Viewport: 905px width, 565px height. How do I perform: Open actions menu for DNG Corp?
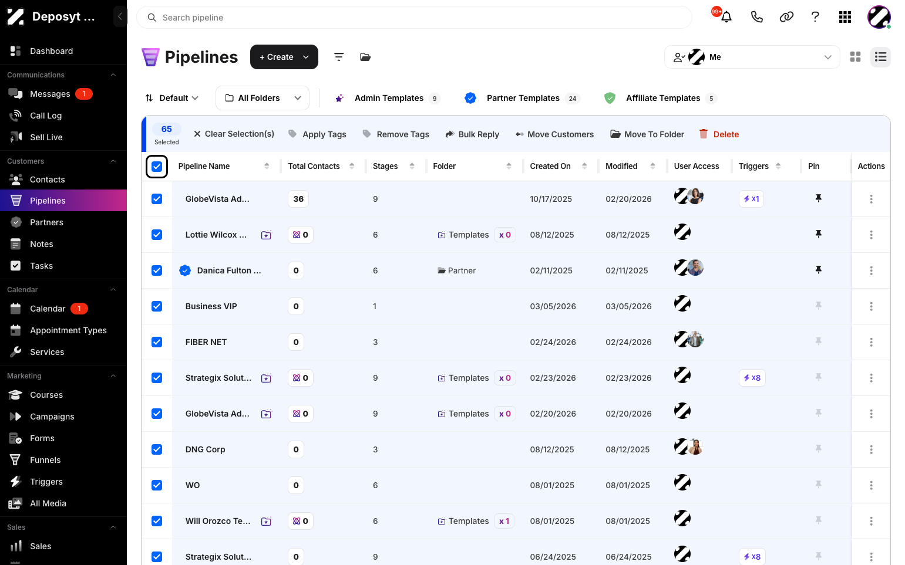pos(871,449)
